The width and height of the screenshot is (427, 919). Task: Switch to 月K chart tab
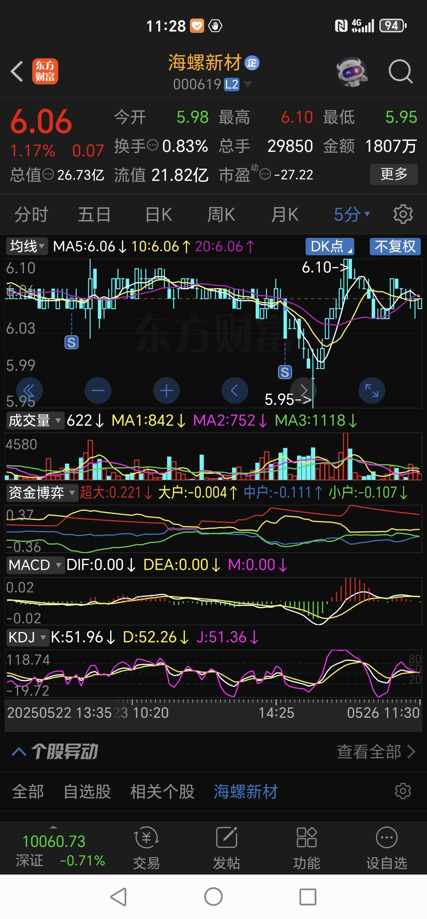(x=285, y=214)
